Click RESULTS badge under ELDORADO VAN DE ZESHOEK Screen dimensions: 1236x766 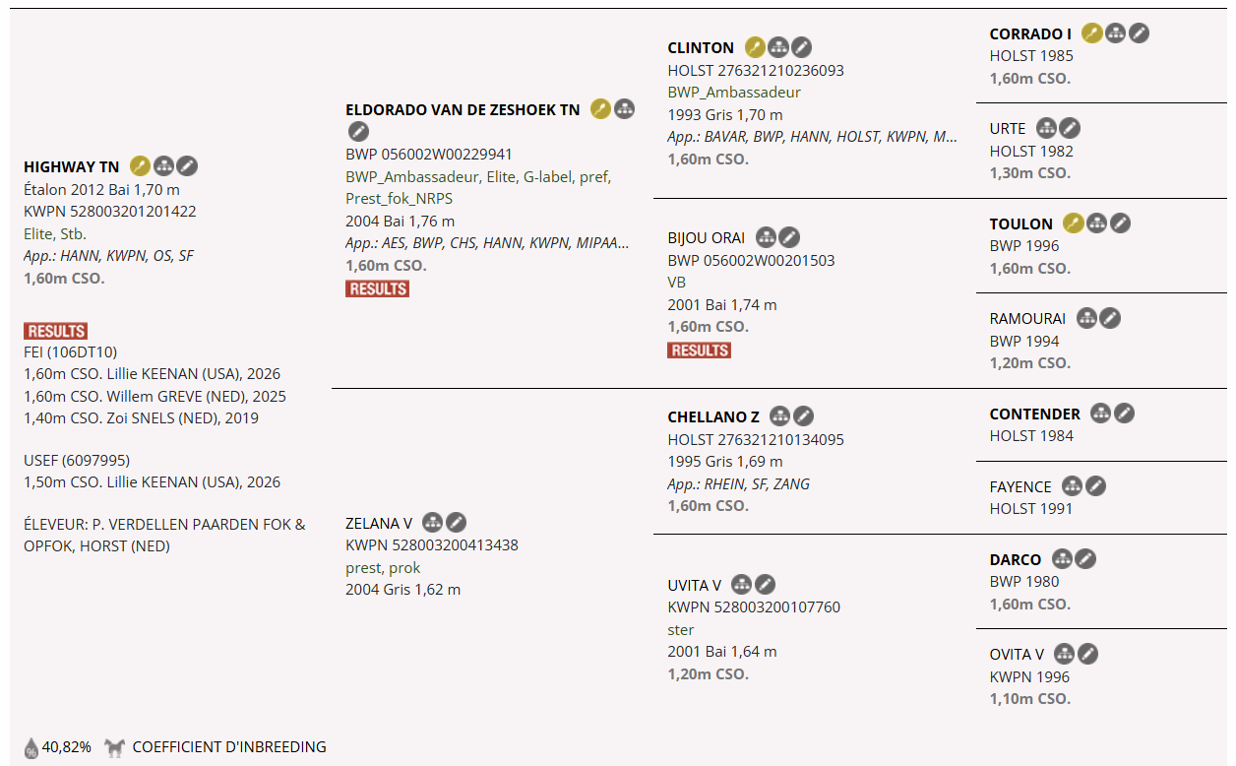tap(377, 288)
